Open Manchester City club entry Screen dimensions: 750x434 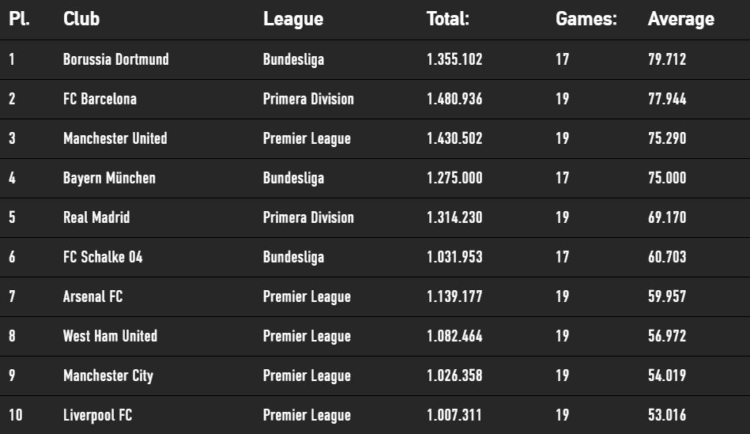(108, 376)
